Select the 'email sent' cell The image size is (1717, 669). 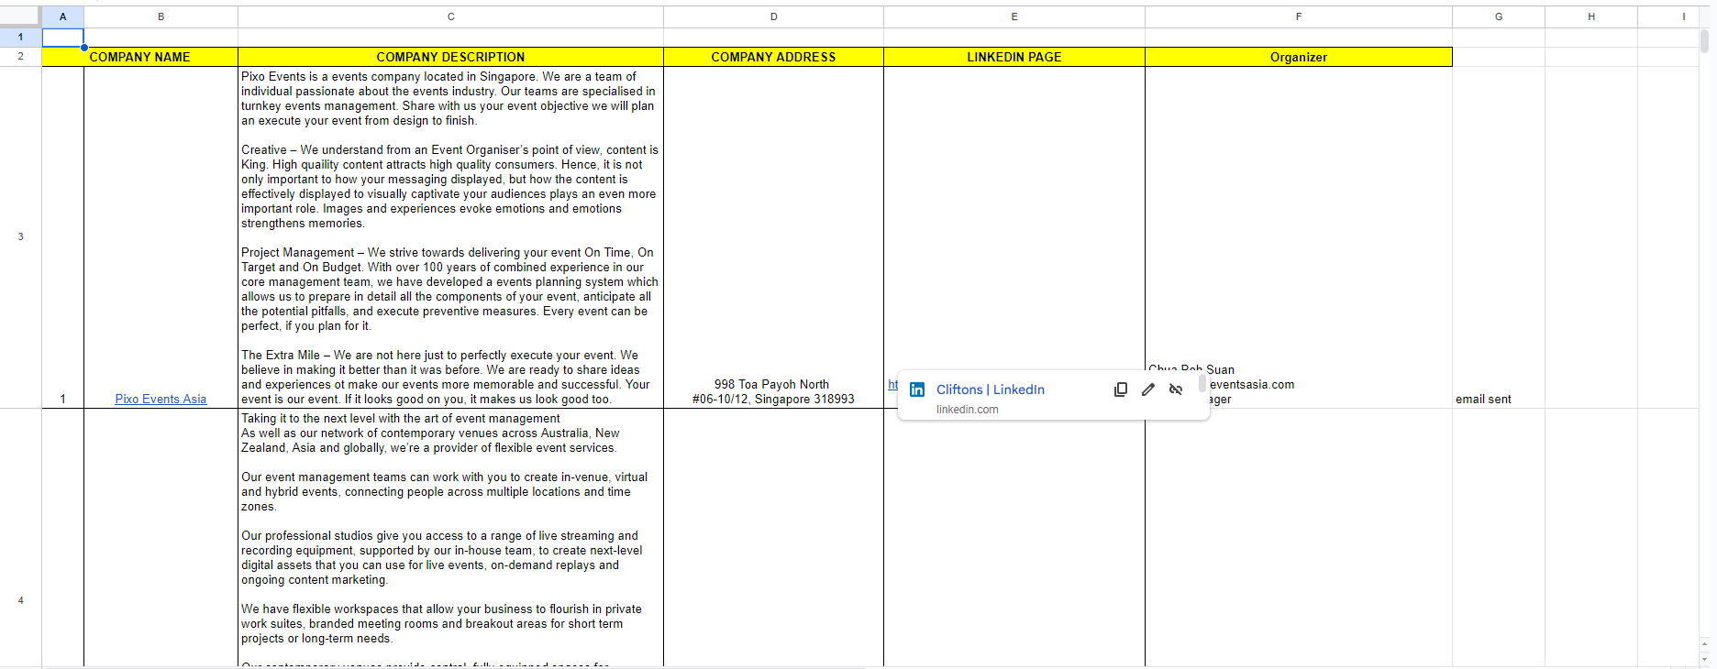(1499, 237)
